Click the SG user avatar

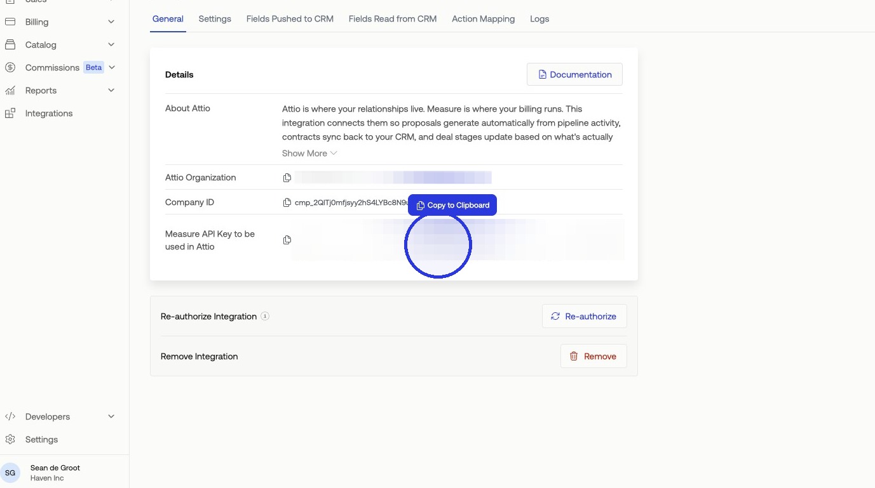(x=10, y=473)
